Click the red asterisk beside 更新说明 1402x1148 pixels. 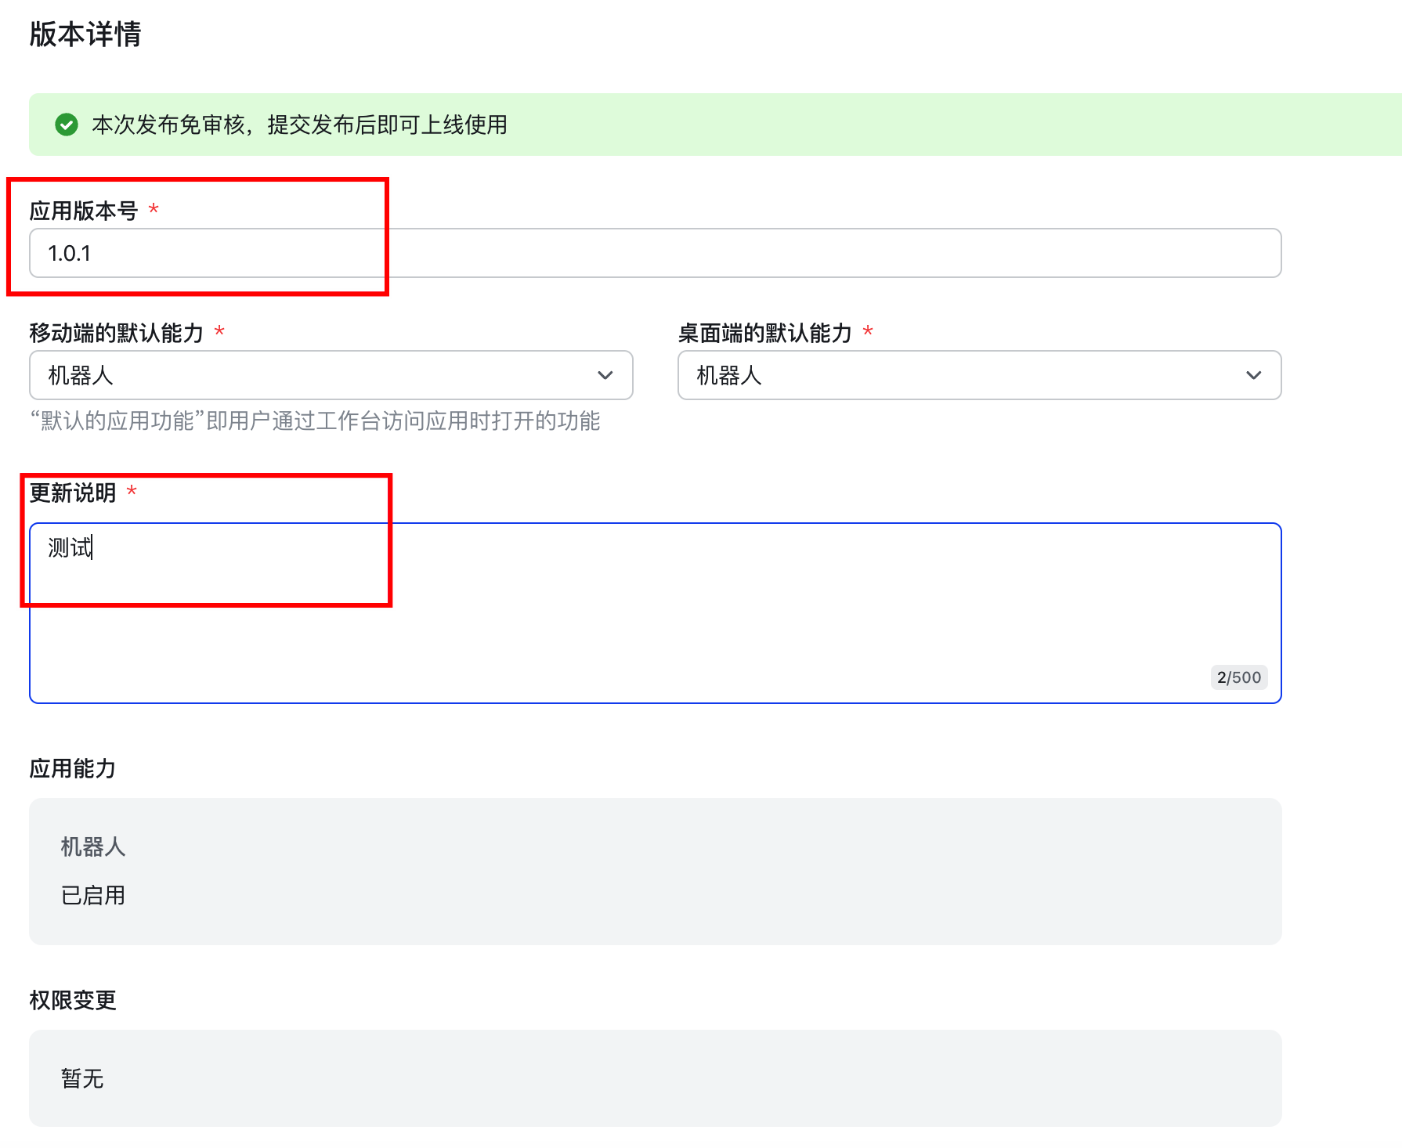pyautogui.click(x=132, y=490)
